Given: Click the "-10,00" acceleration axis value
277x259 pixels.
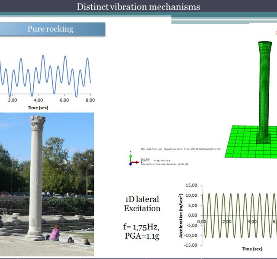Looking at the screenshot, I should click(191, 235).
